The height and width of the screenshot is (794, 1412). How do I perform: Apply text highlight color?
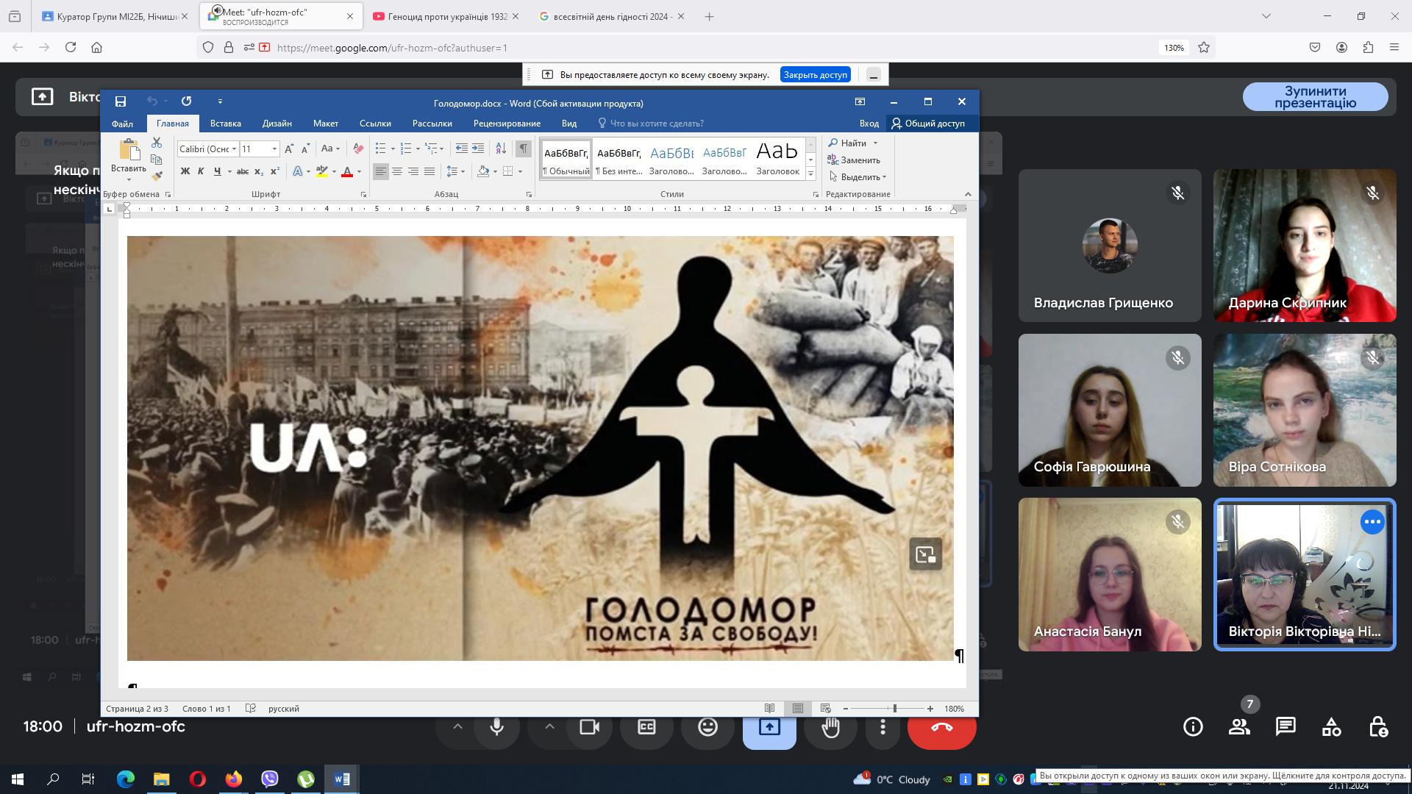(322, 171)
